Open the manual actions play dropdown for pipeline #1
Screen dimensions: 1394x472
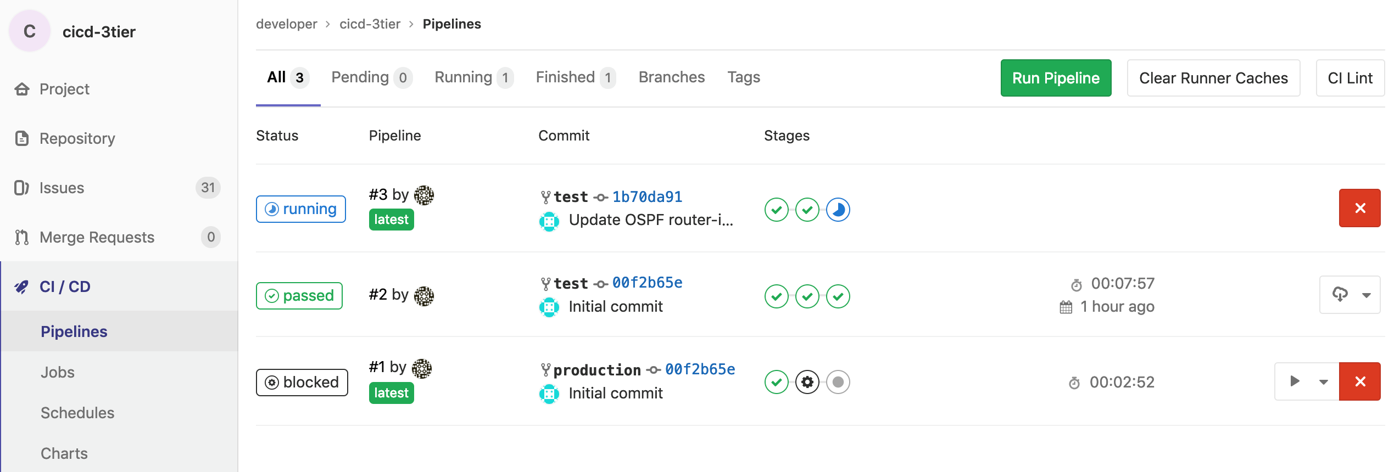1307,381
